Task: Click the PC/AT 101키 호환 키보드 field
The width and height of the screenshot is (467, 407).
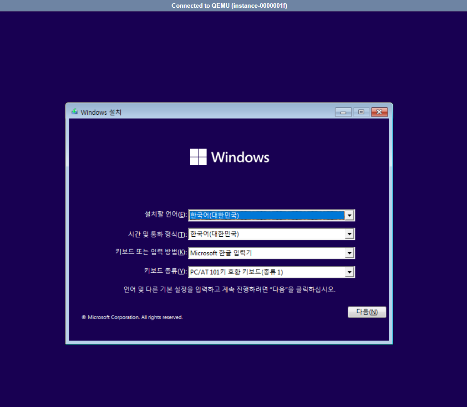Action: [x=266, y=272]
